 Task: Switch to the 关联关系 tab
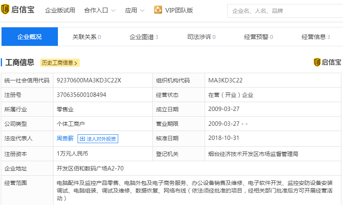click(x=86, y=37)
